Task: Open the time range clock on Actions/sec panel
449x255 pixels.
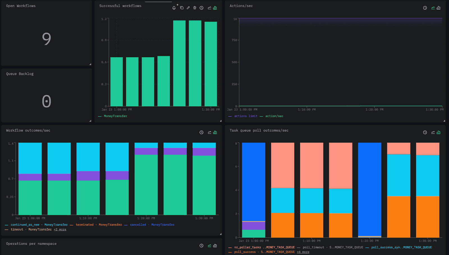Action: (424, 8)
